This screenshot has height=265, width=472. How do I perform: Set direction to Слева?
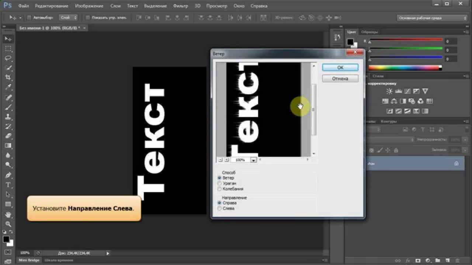(x=219, y=208)
